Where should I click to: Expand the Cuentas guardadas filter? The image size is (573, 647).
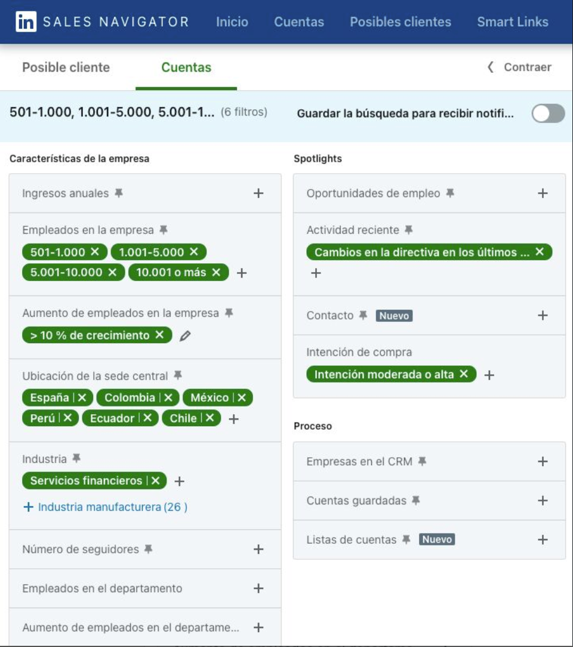point(543,501)
